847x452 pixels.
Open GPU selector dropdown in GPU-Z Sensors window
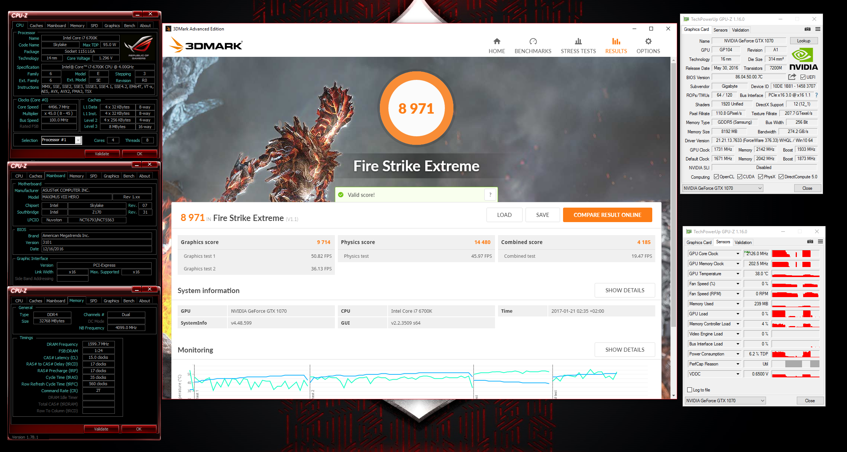(x=725, y=401)
